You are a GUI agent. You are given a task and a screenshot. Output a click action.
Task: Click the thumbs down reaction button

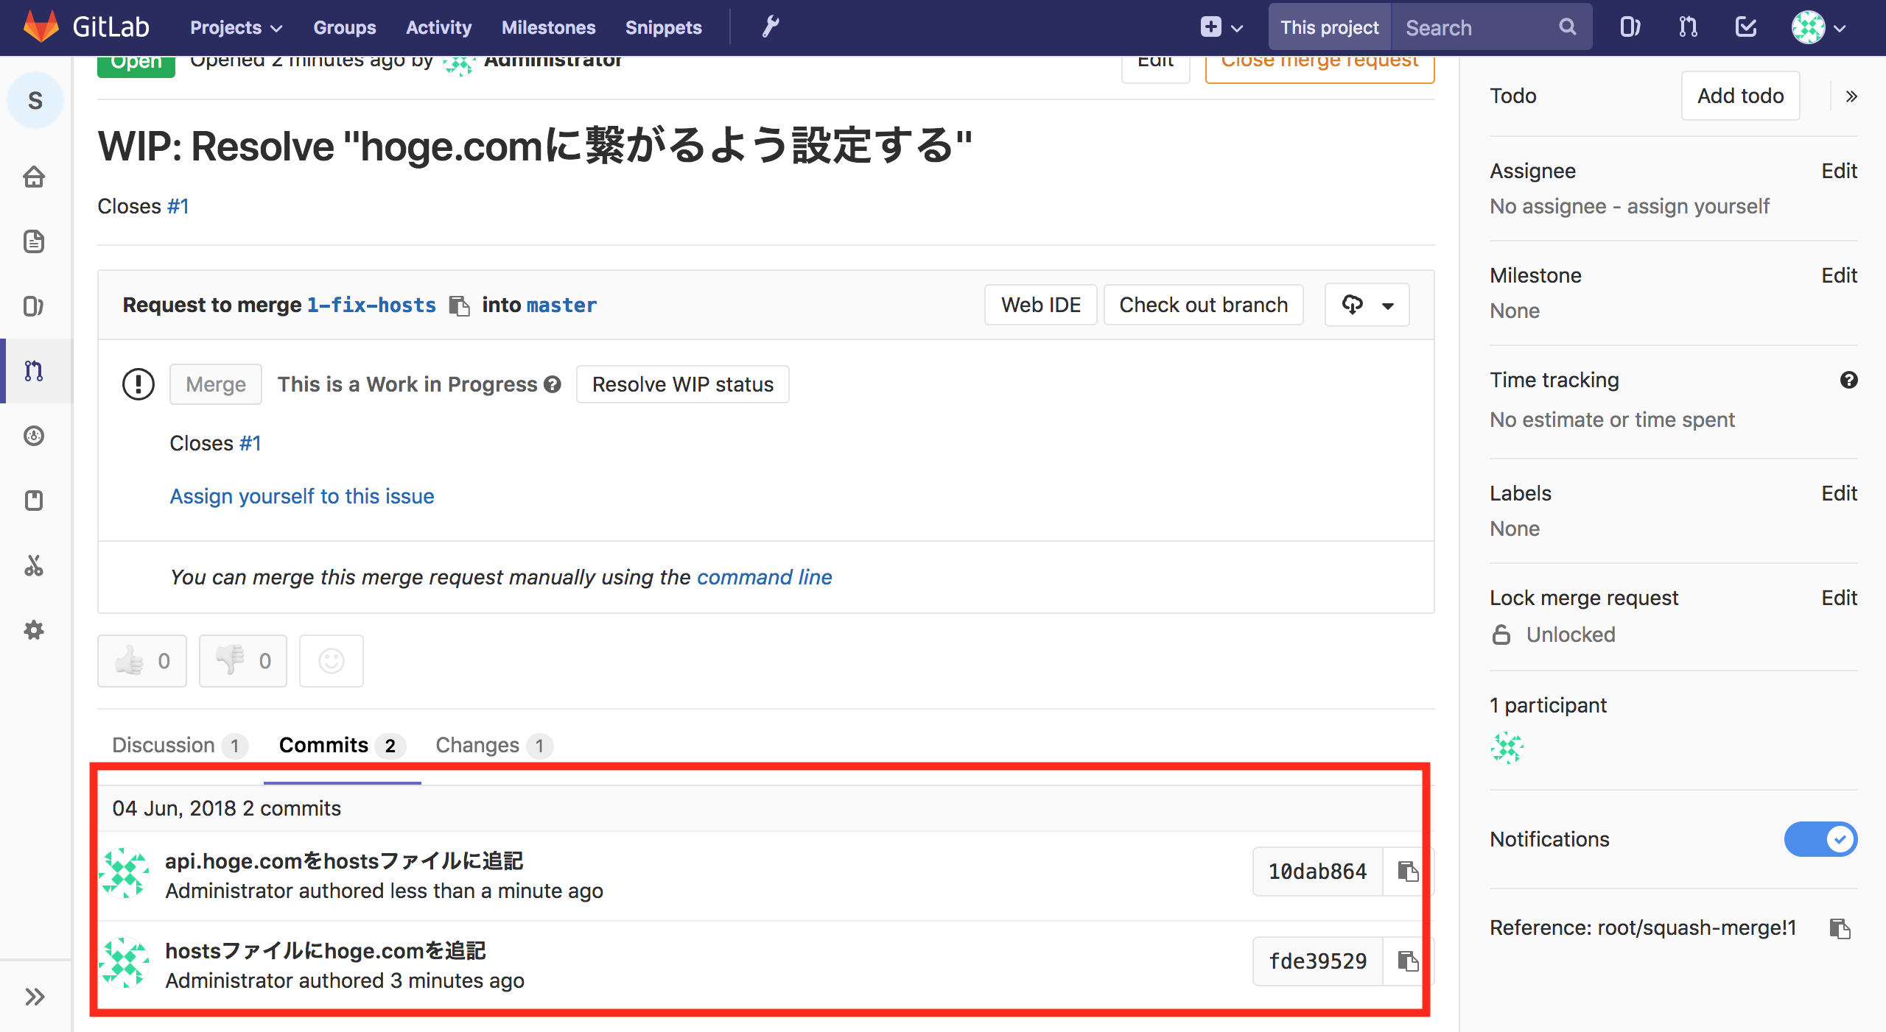click(x=243, y=661)
